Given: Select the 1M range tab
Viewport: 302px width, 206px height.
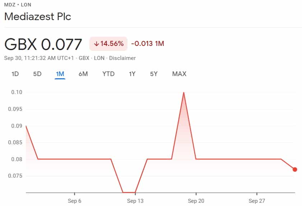Looking at the screenshot, I should (x=60, y=74).
